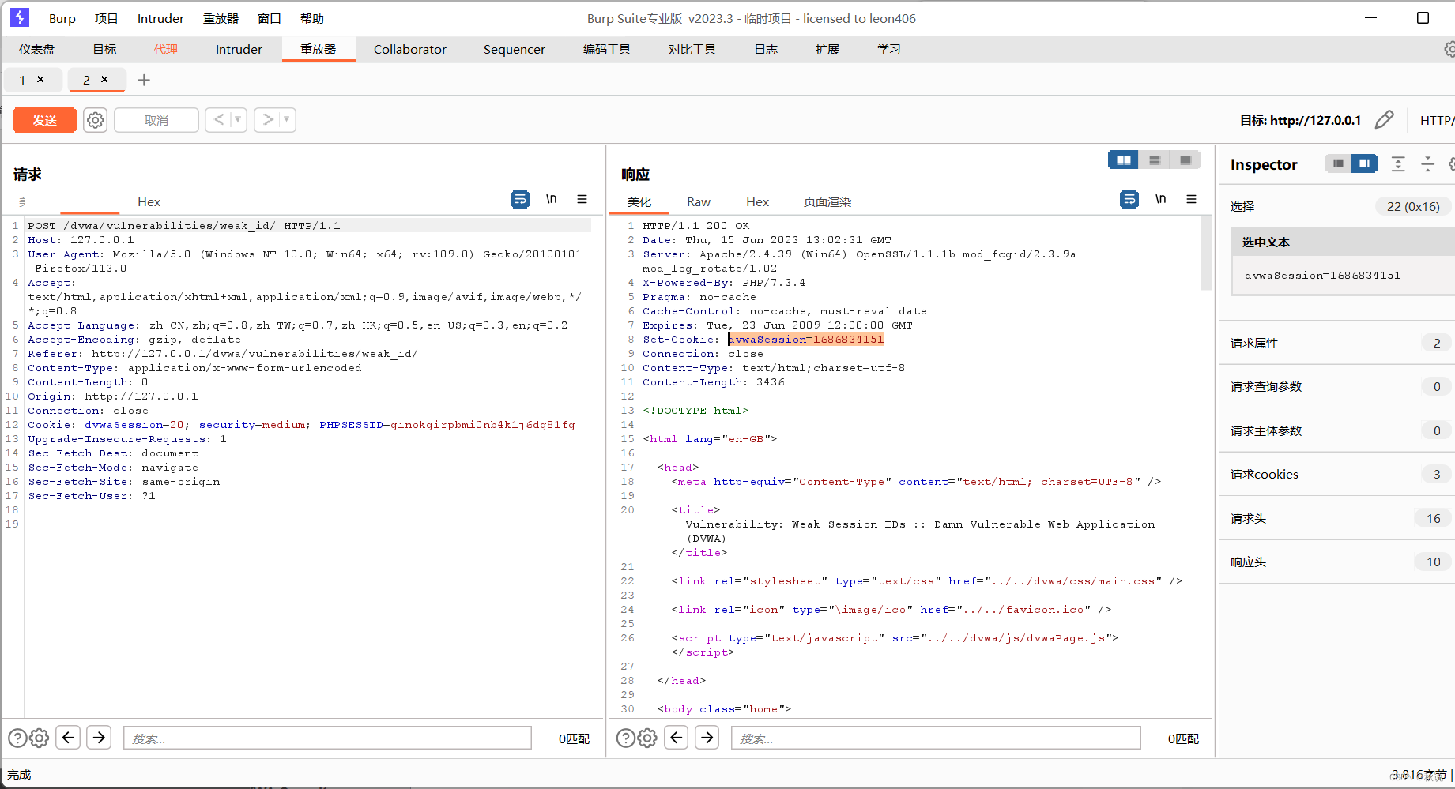
Task: Focus the request pane search field
Action: [327, 738]
